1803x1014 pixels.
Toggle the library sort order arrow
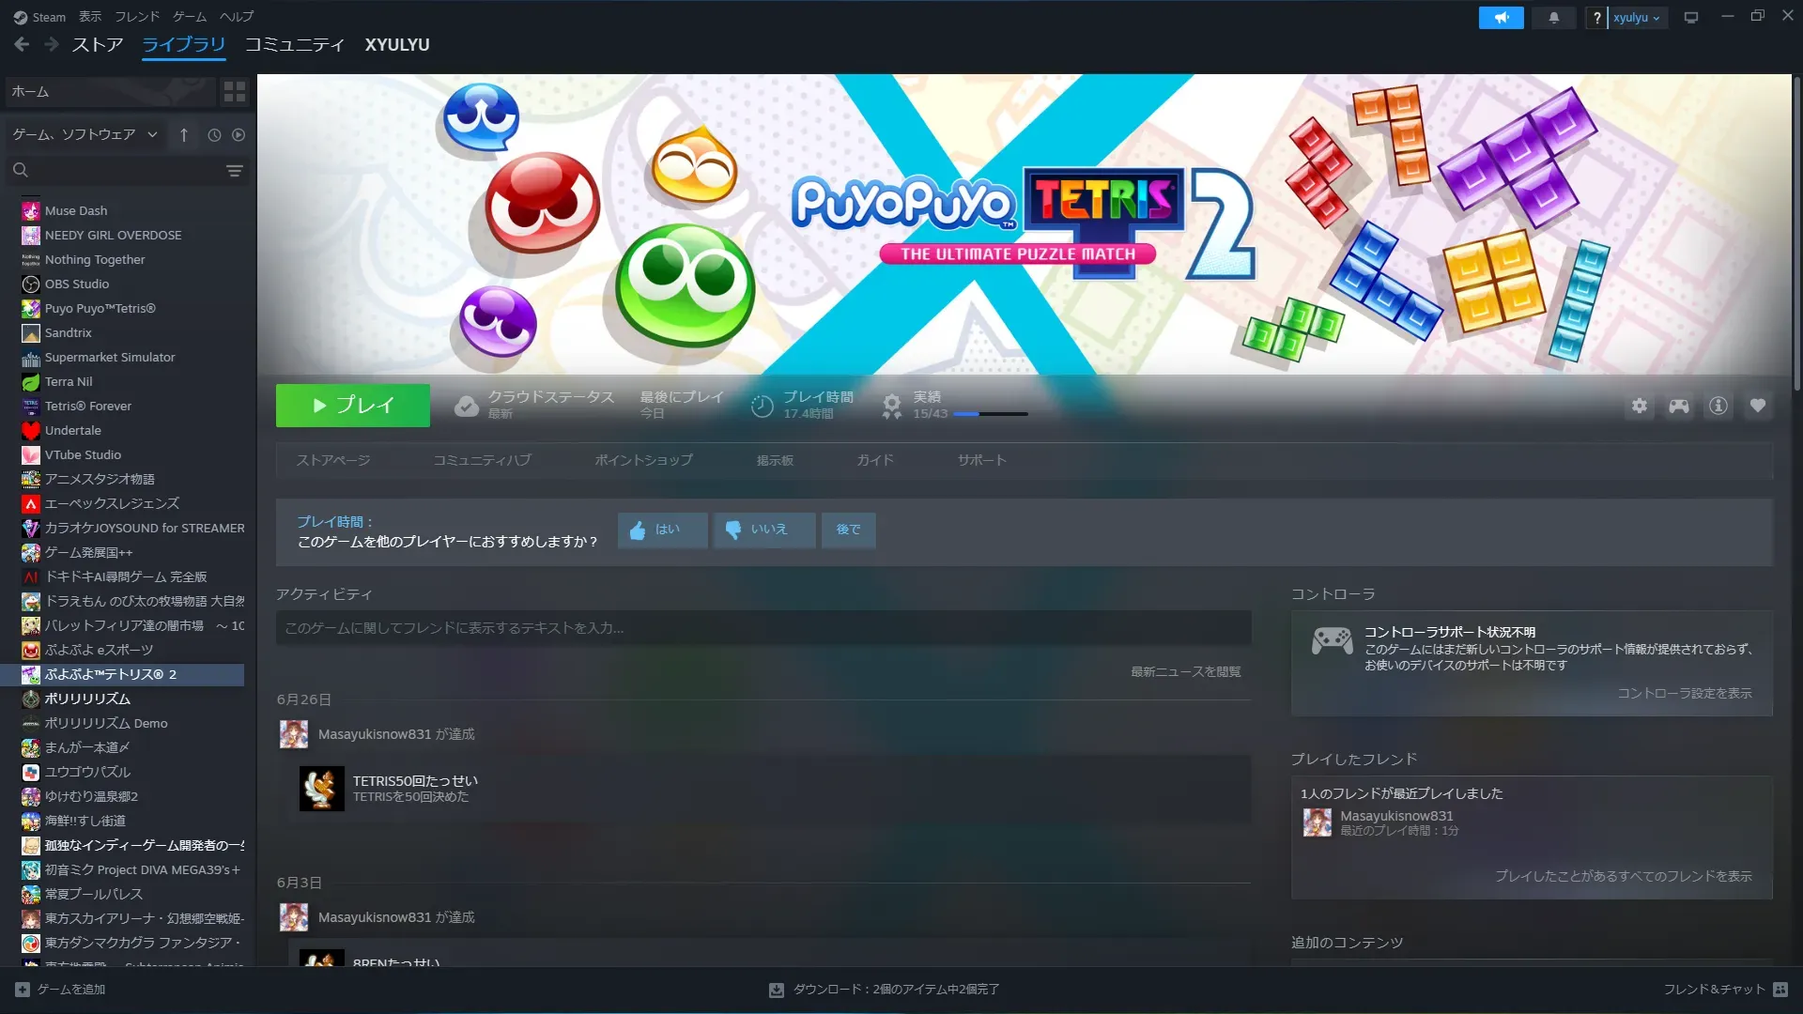tap(184, 135)
